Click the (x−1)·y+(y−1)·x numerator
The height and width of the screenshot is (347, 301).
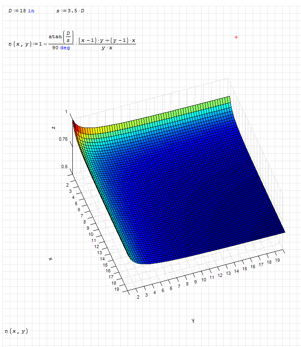pos(107,40)
